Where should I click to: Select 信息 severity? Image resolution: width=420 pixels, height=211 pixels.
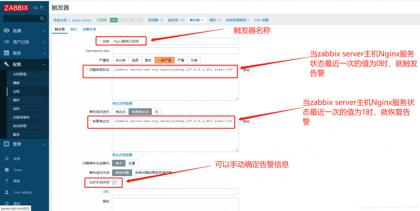click(x=135, y=60)
